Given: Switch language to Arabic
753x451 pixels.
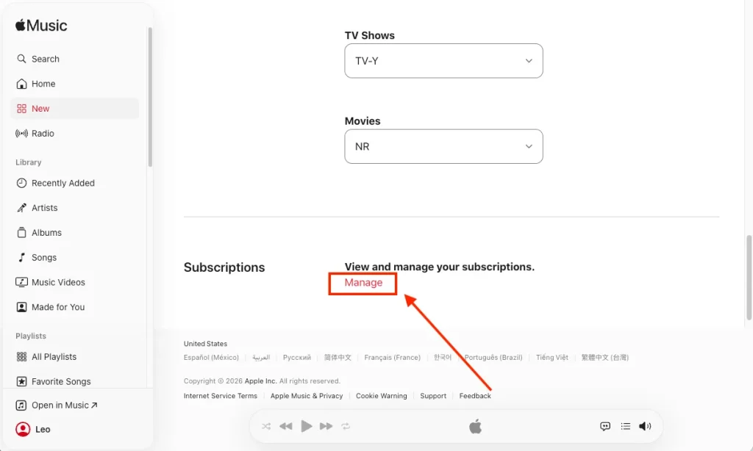Looking at the screenshot, I should [261, 358].
